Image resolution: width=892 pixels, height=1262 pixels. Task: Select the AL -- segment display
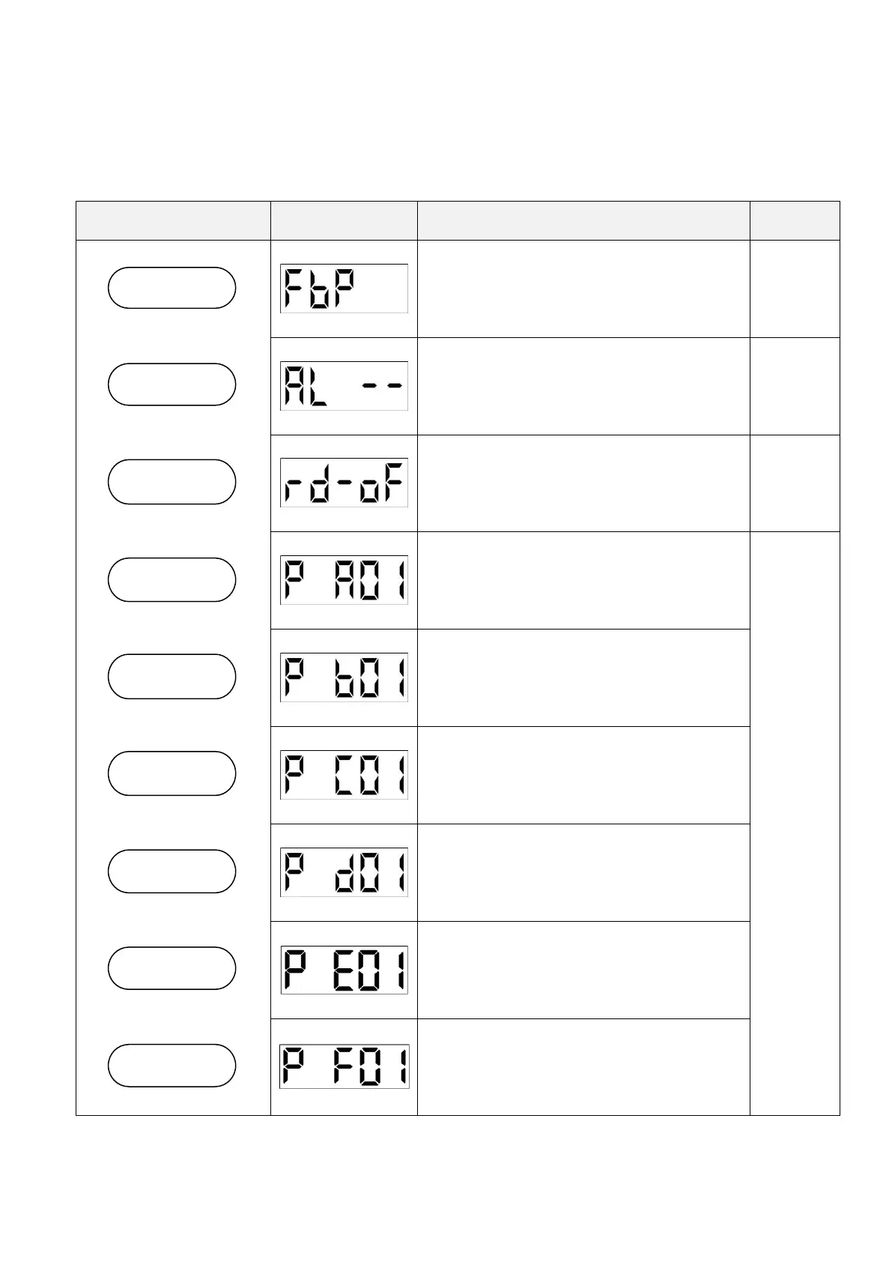tap(344, 386)
